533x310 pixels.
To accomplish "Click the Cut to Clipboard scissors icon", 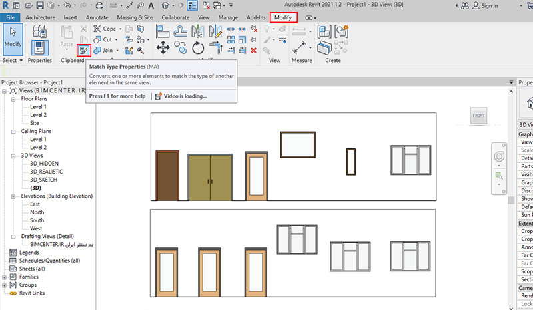I will [84, 29].
